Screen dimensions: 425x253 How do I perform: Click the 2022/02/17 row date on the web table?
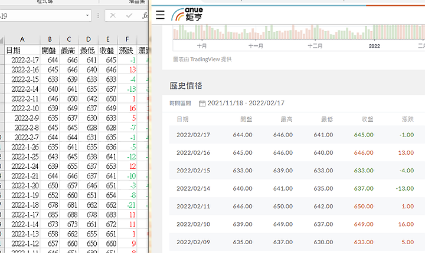point(193,135)
